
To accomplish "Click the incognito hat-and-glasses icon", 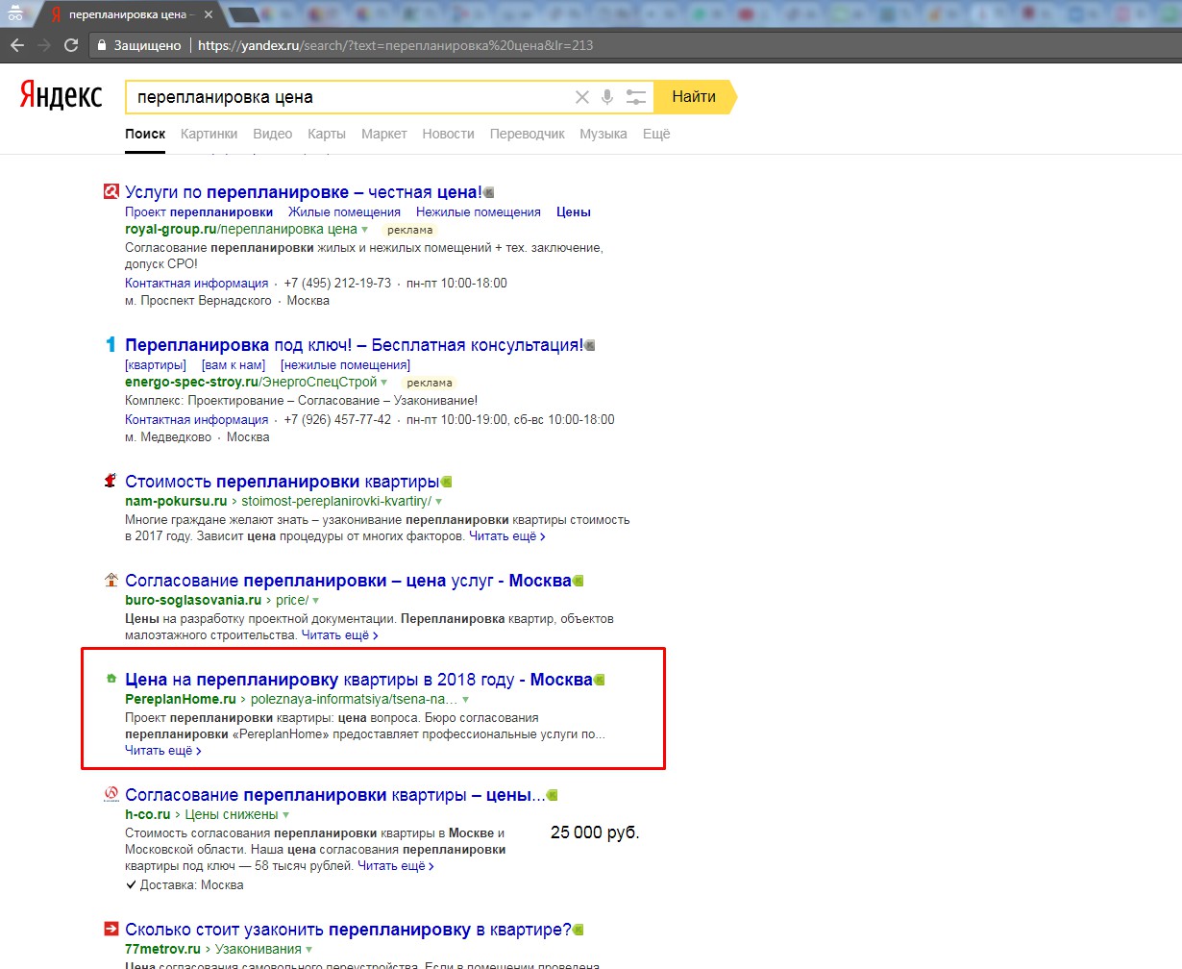I will [15, 14].
